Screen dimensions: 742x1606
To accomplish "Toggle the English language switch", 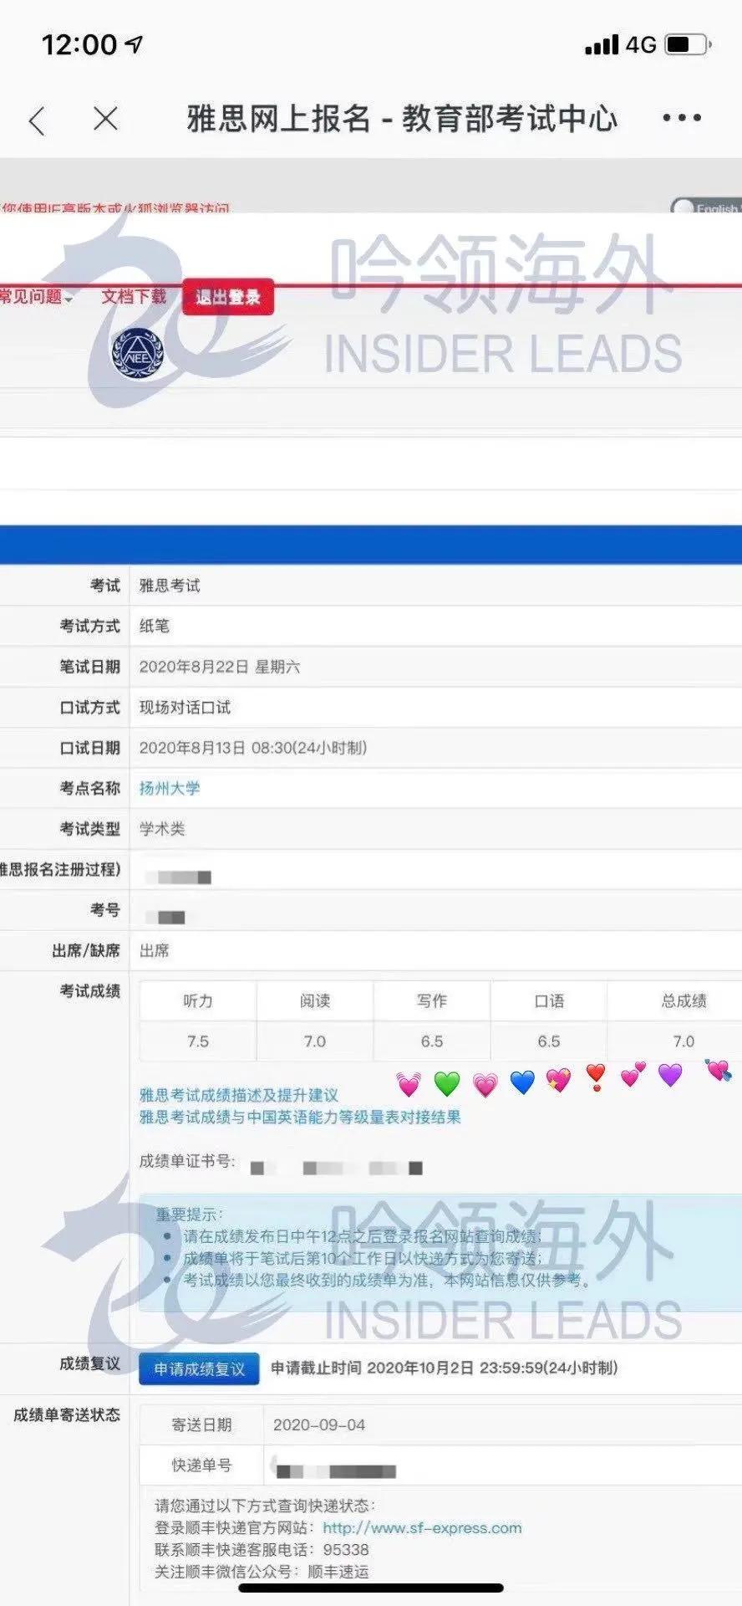I will [706, 206].
